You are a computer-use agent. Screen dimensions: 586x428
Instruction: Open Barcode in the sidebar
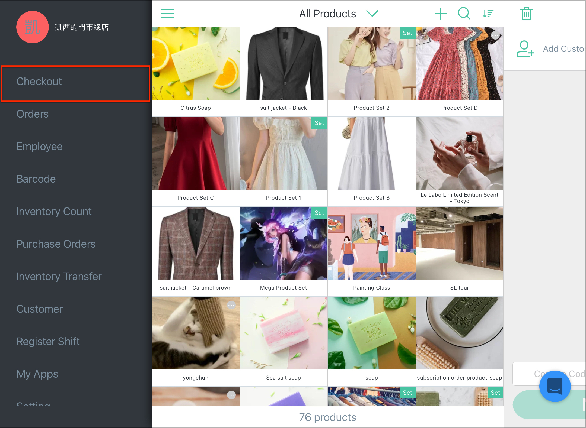tap(36, 179)
